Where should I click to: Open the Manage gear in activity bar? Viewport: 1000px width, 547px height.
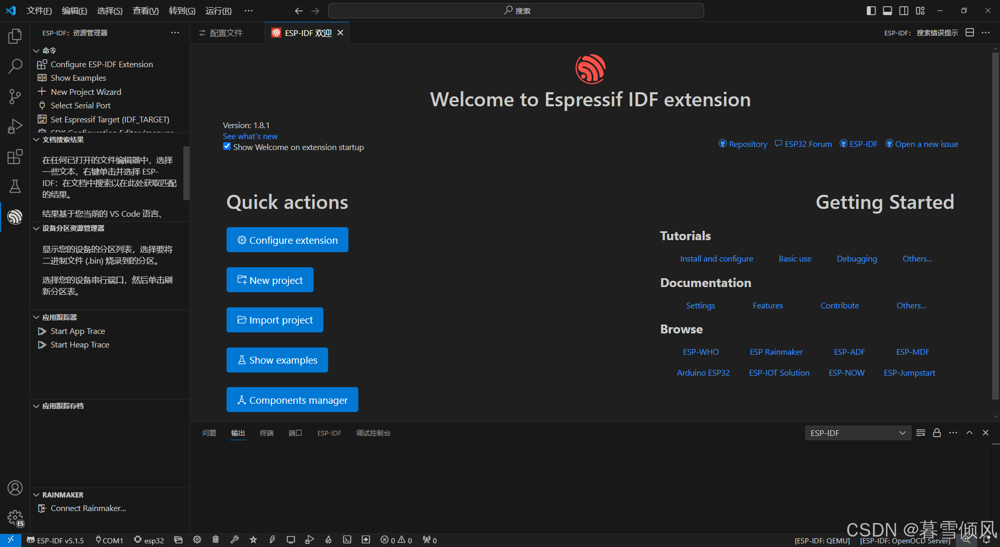pyautogui.click(x=15, y=518)
